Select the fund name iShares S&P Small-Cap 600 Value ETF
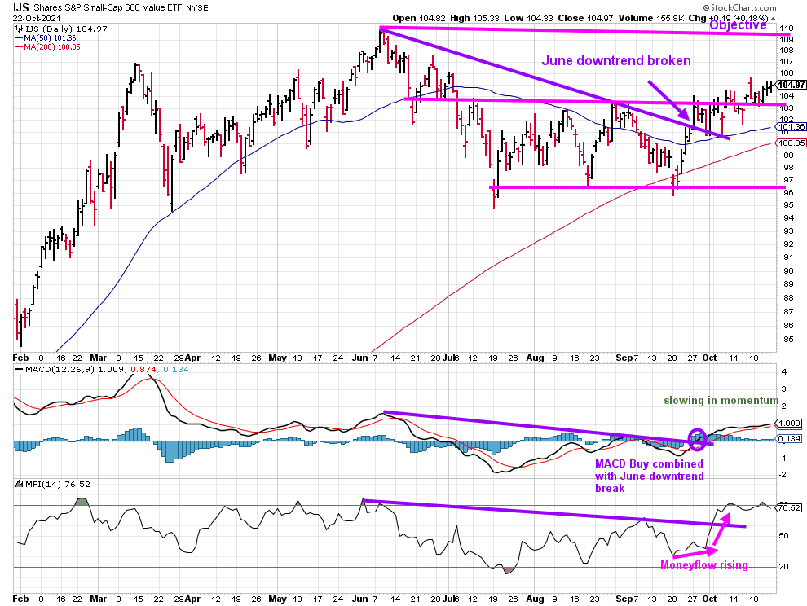The height and width of the screenshot is (606, 807). [x=107, y=7]
